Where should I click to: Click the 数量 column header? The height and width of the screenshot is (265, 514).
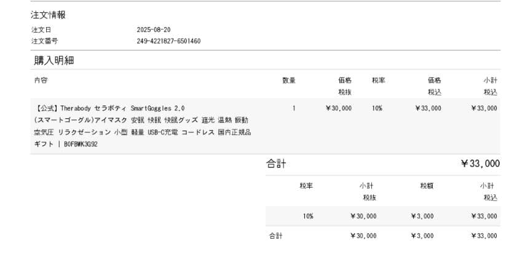(288, 80)
